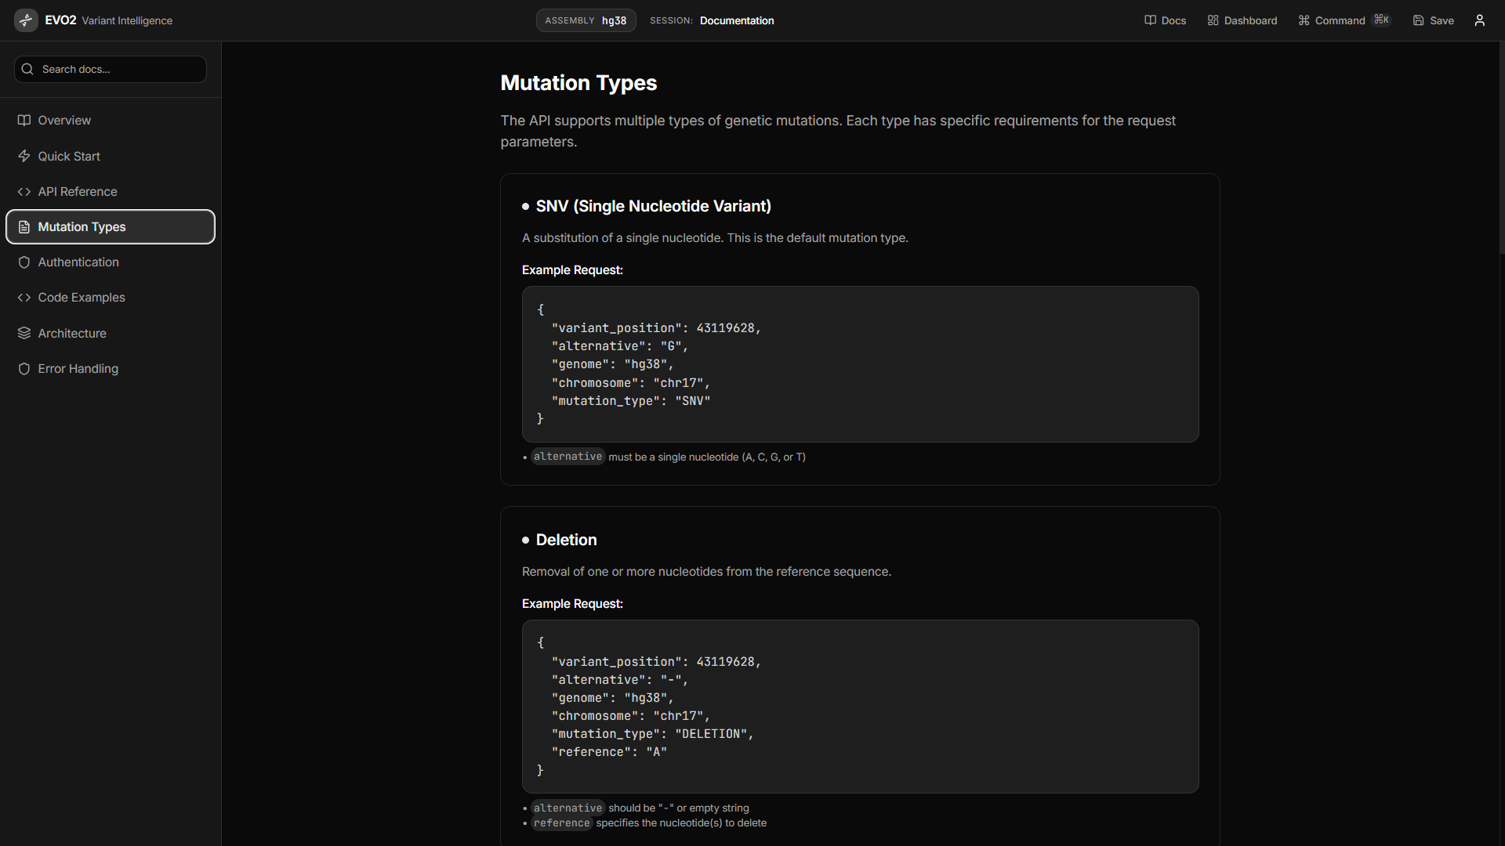Save the current session

(1434, 20)
